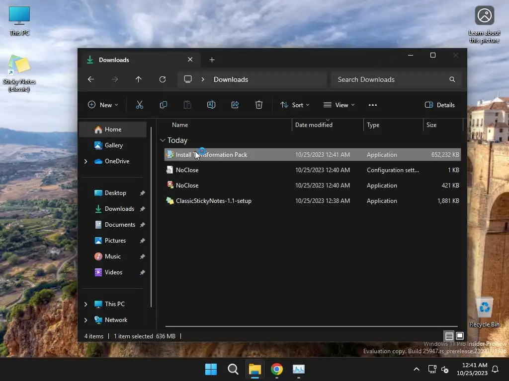Click Learn about this picture icon

tap(484, 25)
